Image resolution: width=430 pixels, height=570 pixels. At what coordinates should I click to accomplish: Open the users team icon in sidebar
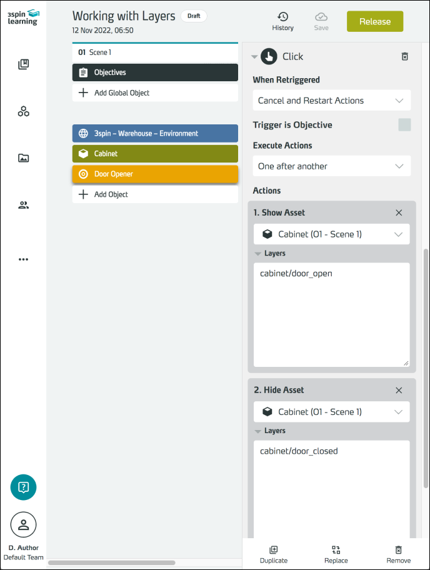[24, 205]
